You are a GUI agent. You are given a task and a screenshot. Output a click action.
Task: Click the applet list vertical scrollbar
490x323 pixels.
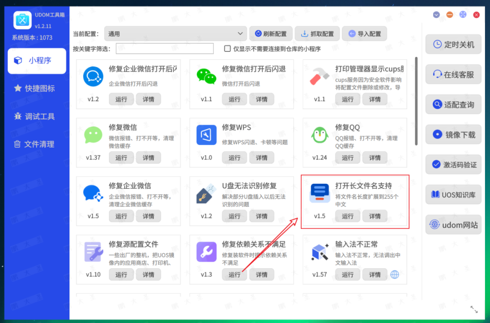click(416, 101)
